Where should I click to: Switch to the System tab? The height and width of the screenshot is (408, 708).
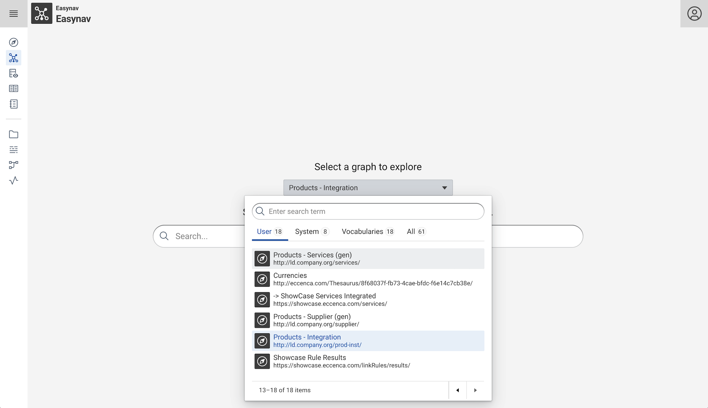pos(307,231)
